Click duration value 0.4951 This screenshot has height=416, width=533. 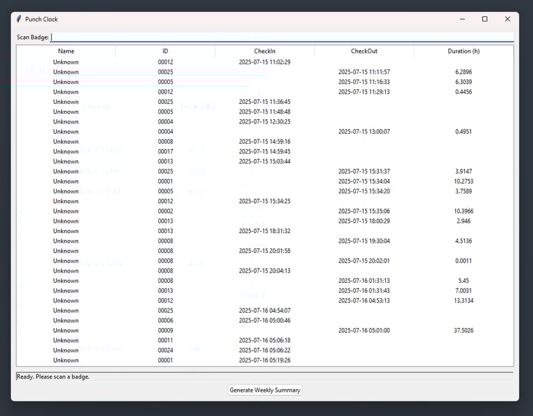click(464, 132)
